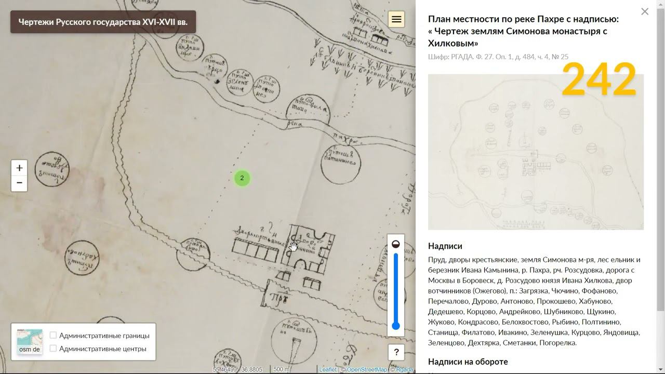Screen dimensions: 665x374
Task: Zoom out with the minus button
Action: [19, 183]
